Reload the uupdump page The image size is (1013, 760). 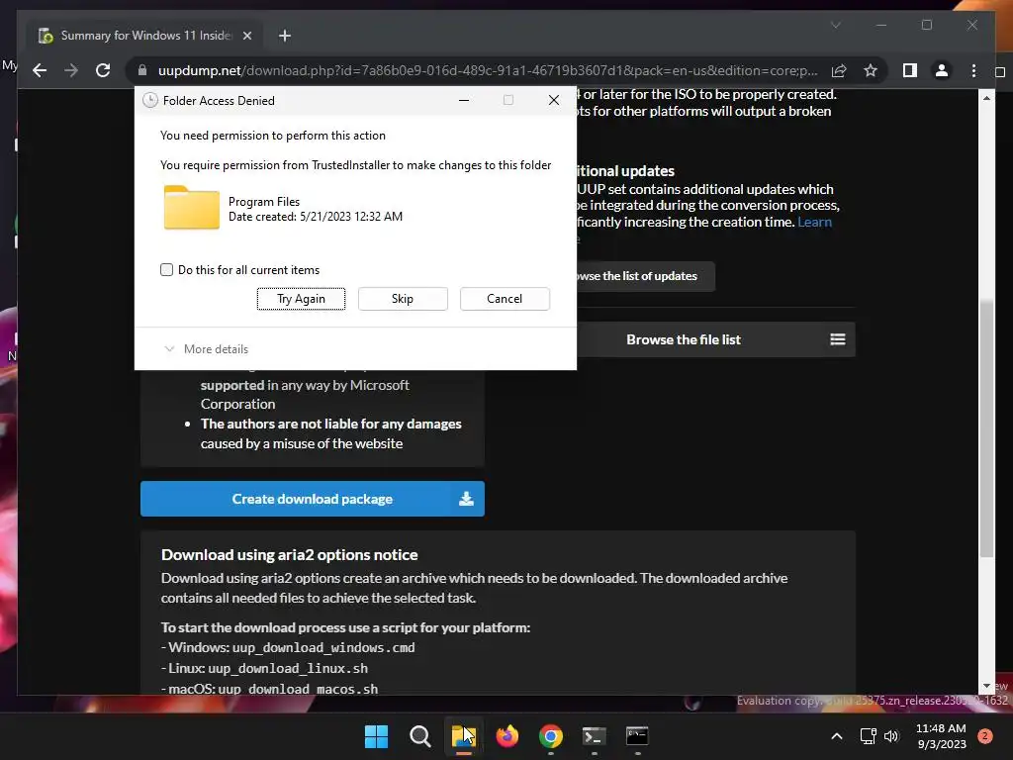click(103, 70)
